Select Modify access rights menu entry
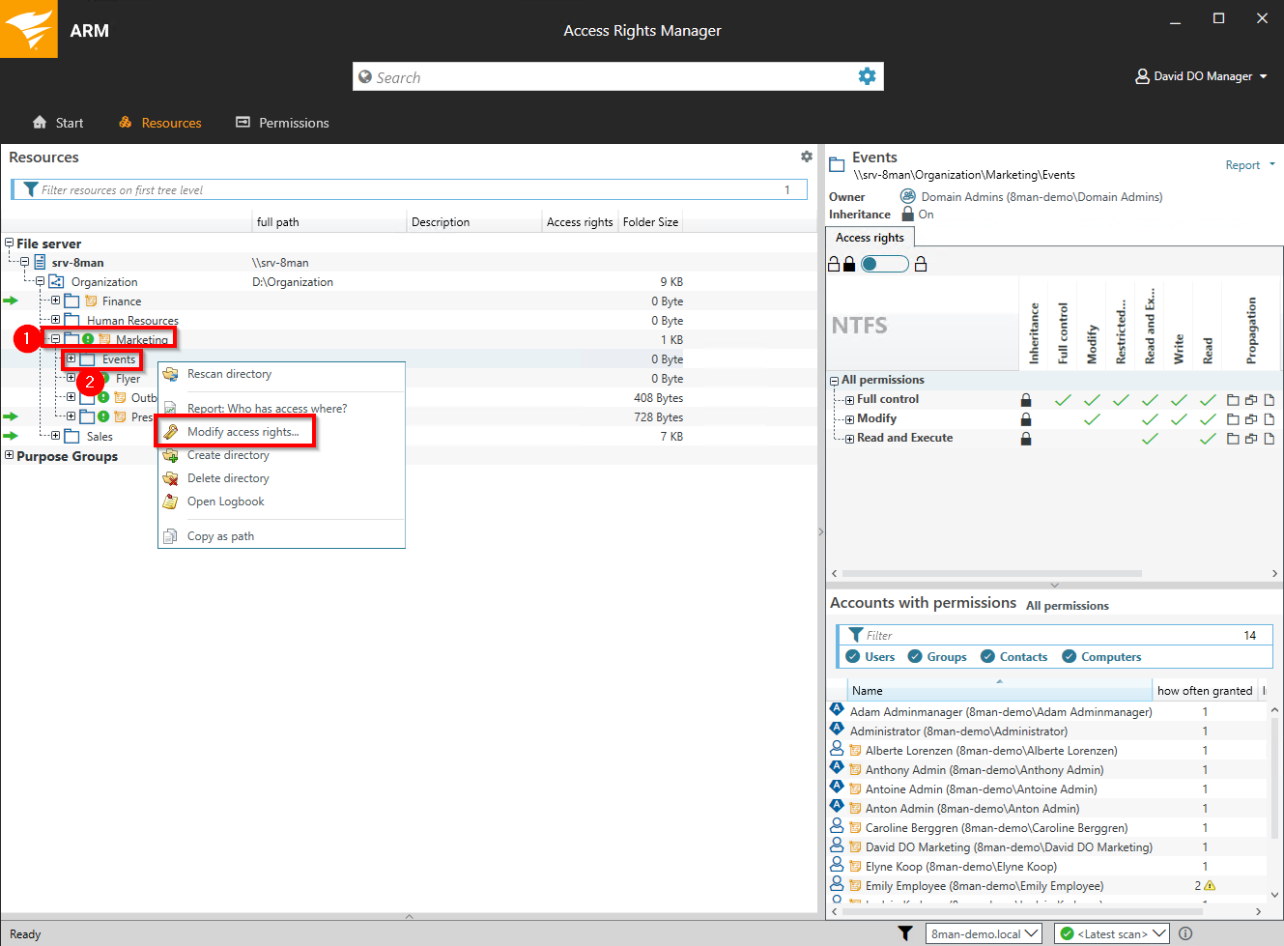This screenshot has width=1284, height=946. (x=243, y=432)
